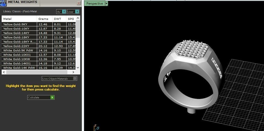Select the Yellow Gold:14KY row
This screenshot has width=264, height=131.
click(38, 33)
